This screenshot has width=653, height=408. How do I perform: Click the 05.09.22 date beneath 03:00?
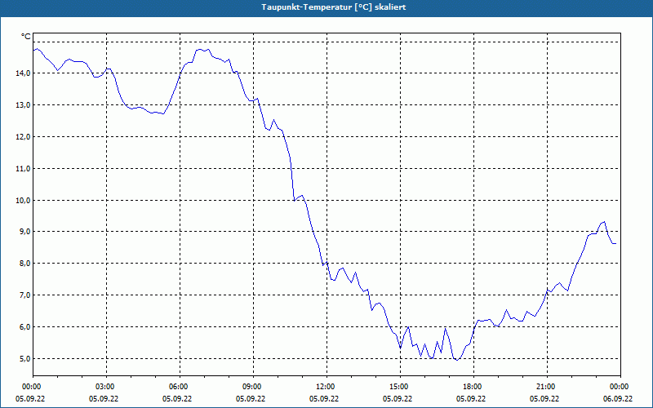tap(104, 398)
